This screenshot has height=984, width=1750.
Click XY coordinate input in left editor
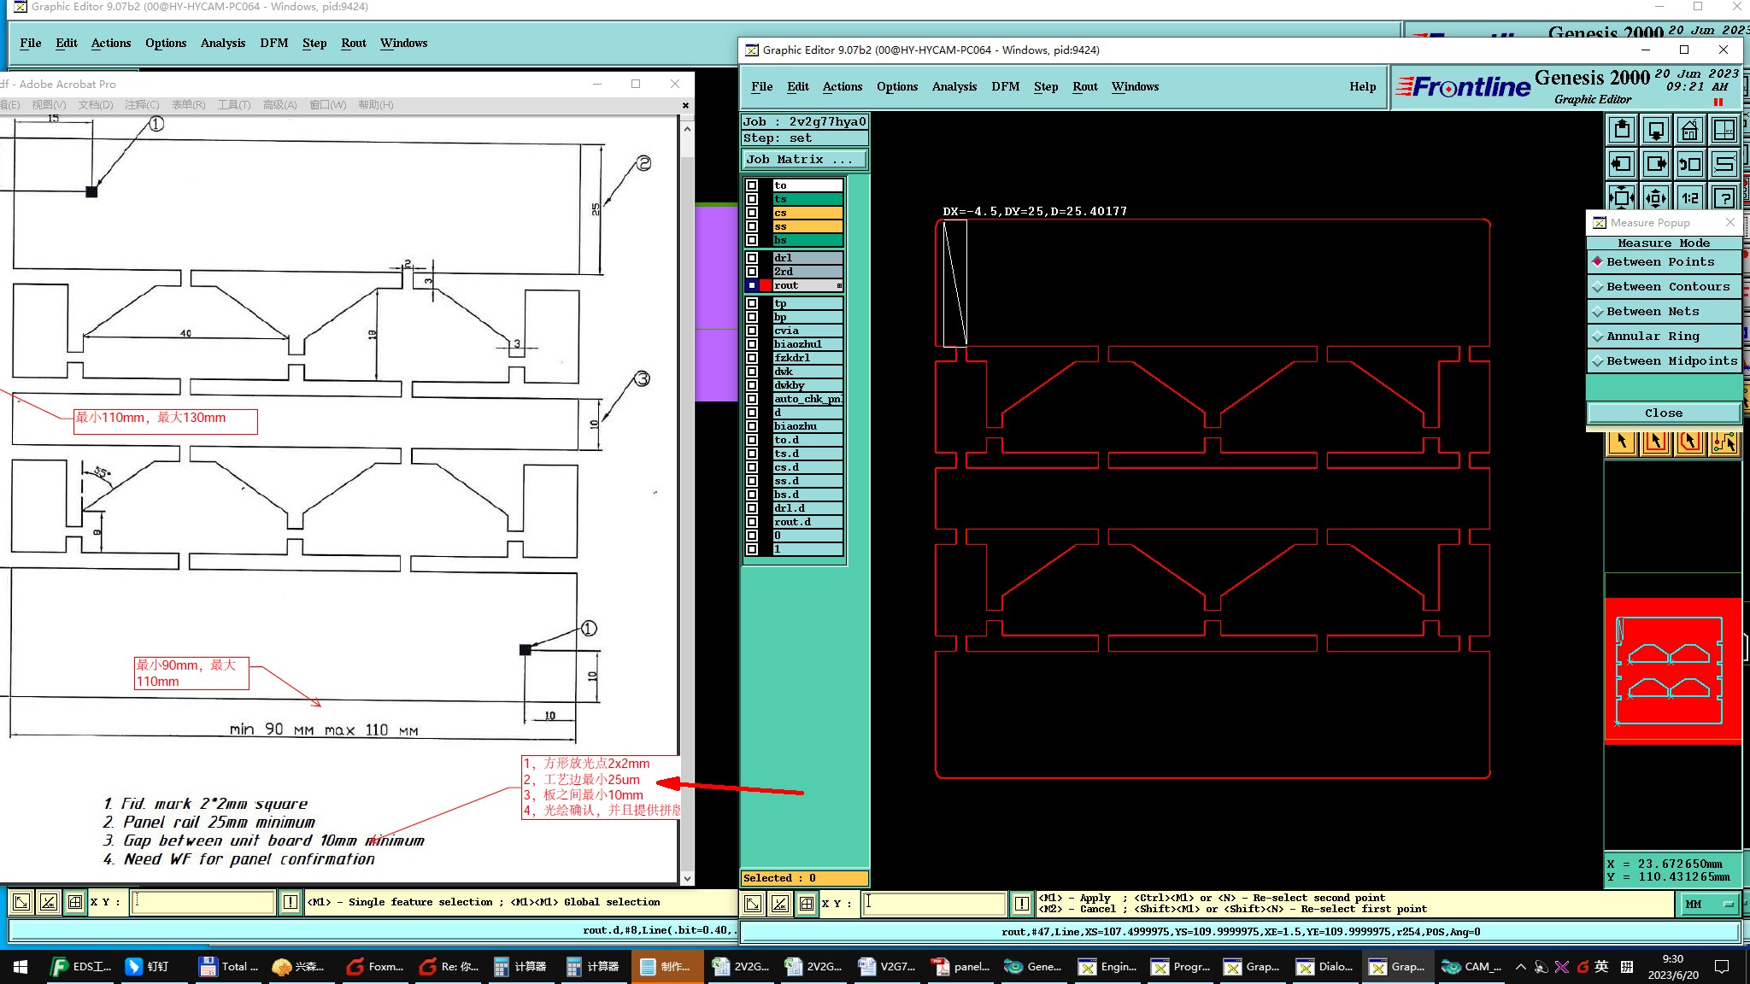203,902
